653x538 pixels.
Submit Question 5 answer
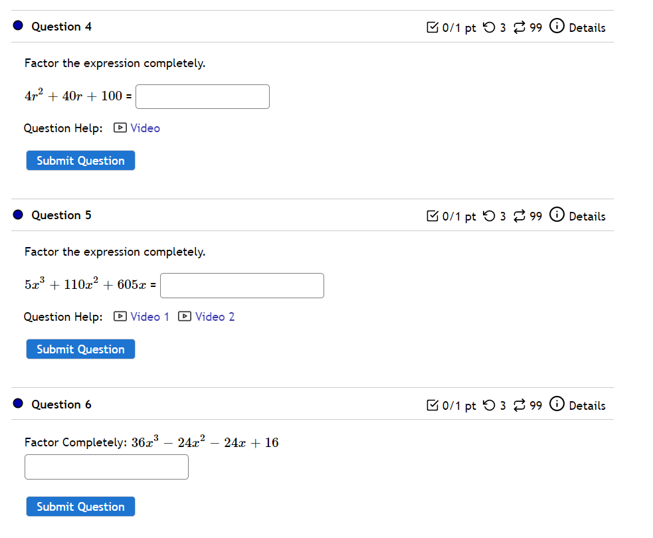click(80, 349)
